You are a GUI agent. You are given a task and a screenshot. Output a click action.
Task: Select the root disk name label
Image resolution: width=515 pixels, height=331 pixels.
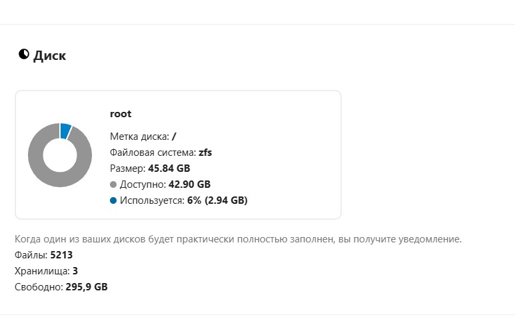[121, 114]
